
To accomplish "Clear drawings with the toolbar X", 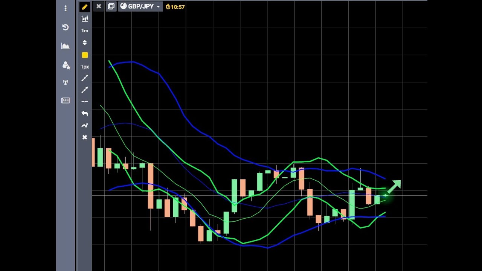I will coord(85,137).
